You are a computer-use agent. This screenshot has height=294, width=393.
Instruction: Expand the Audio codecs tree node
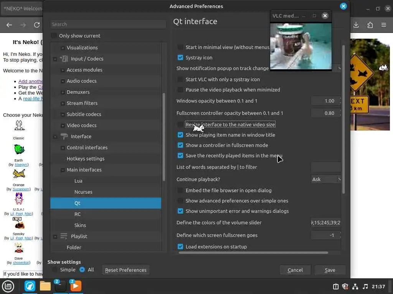pos(63,81)
